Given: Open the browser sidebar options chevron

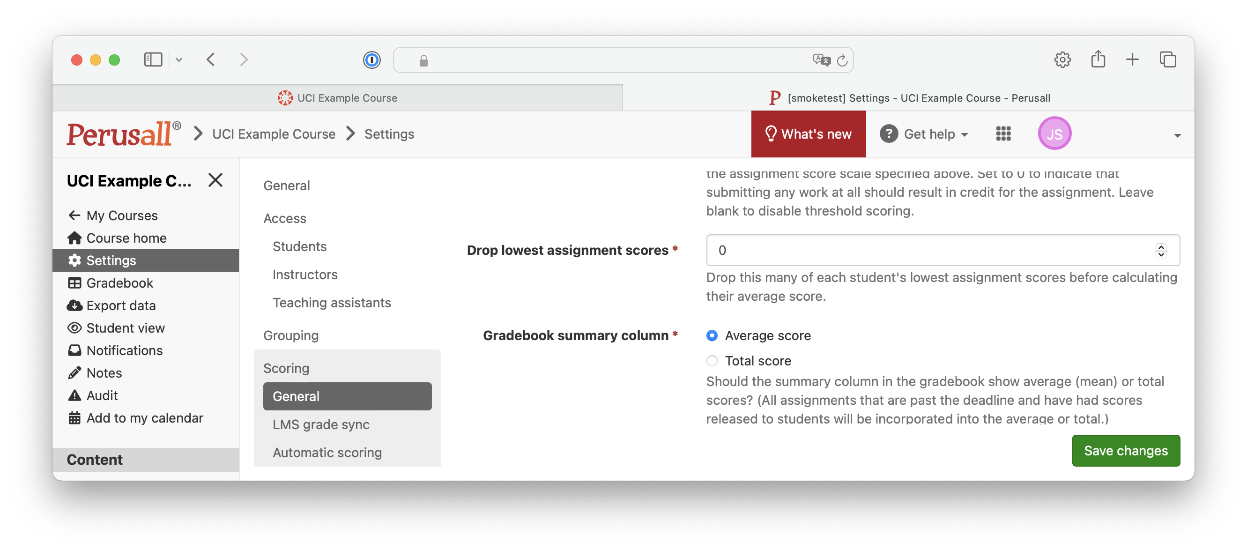Looking at the screenshot, I should pos(178,59).
